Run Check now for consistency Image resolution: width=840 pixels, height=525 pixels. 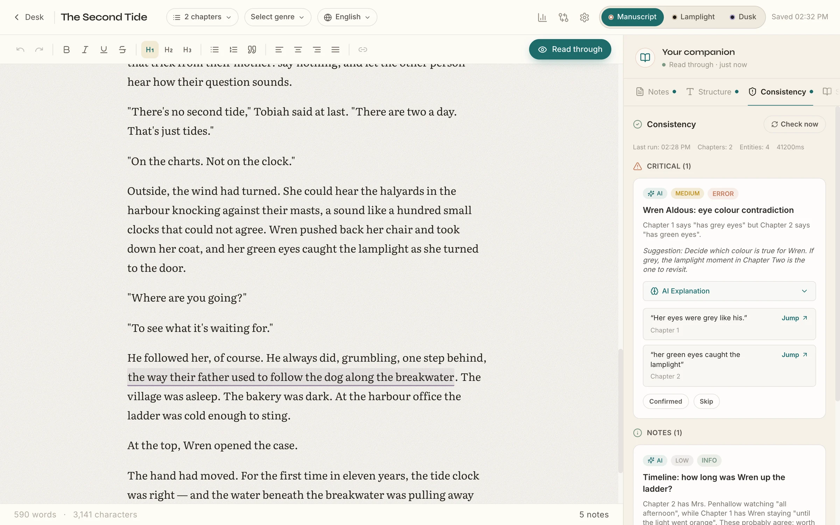pos(794,124)
